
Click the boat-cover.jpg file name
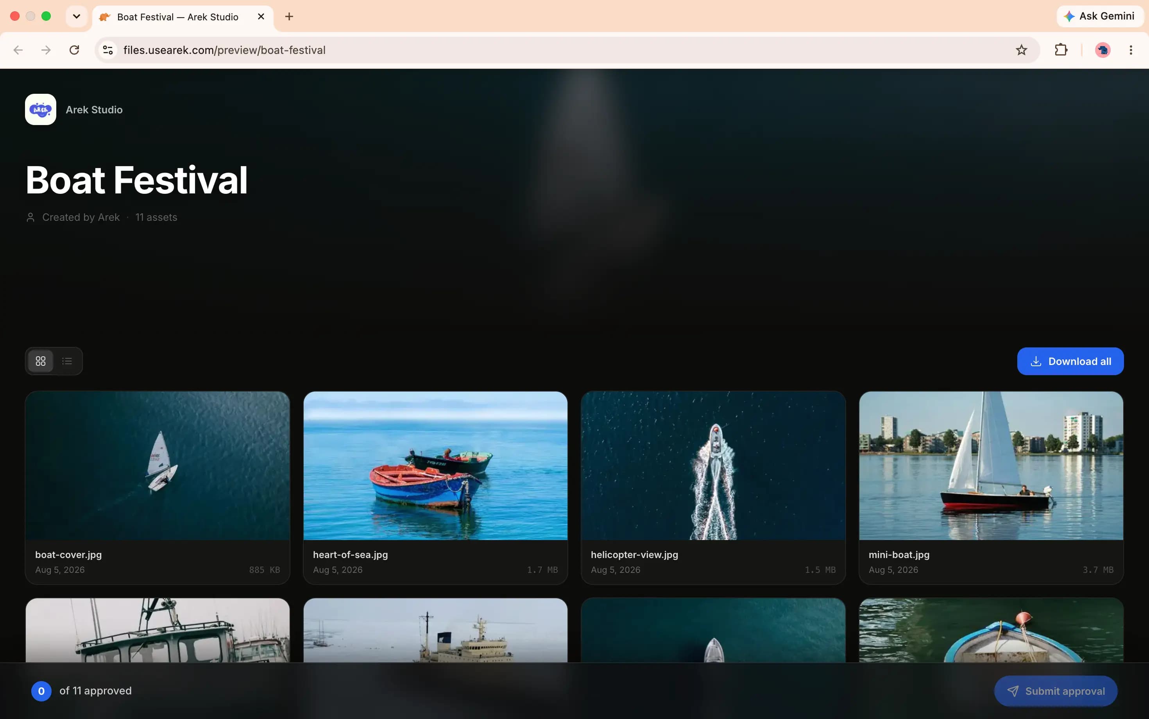point(68,554)
